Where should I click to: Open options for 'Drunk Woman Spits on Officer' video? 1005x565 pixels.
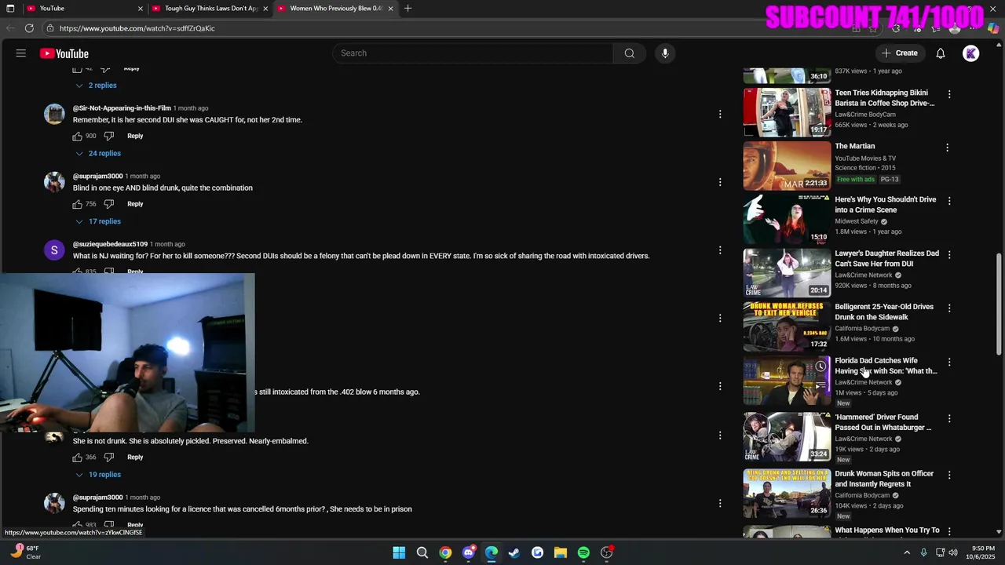pyautogui.click(x=949, y=475)
